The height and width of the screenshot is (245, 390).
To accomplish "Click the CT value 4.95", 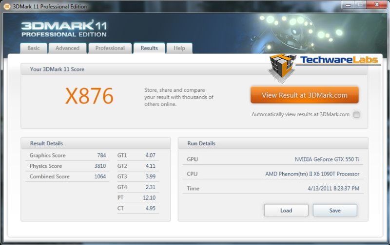I will (x=151, y=209).
